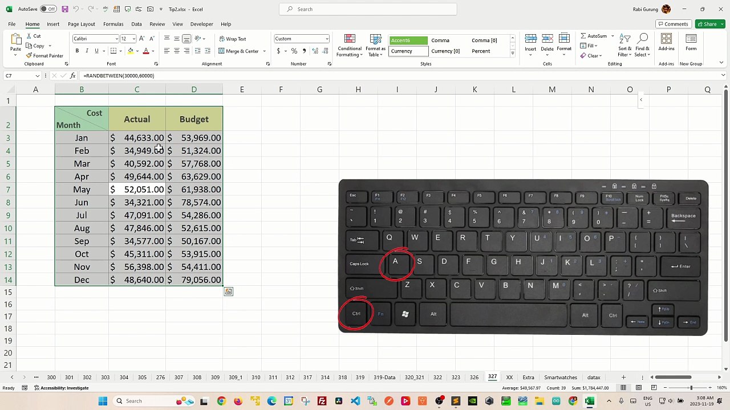730x410 pixels.
Task: Select the Smartwatches sheet tab
Action: [x=561, y=378]
